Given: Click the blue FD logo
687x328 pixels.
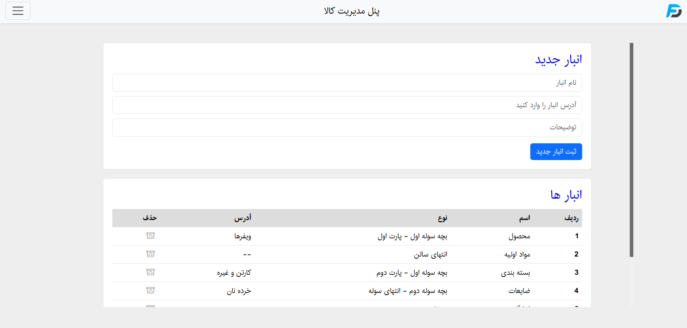Looking at the screenshot, I should point(673,11).
